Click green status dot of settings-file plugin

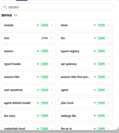(x=95, y=116)
